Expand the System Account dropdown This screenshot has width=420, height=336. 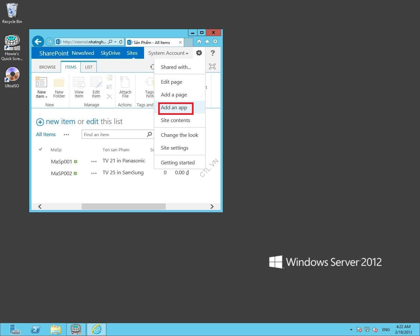pos(168,53)
